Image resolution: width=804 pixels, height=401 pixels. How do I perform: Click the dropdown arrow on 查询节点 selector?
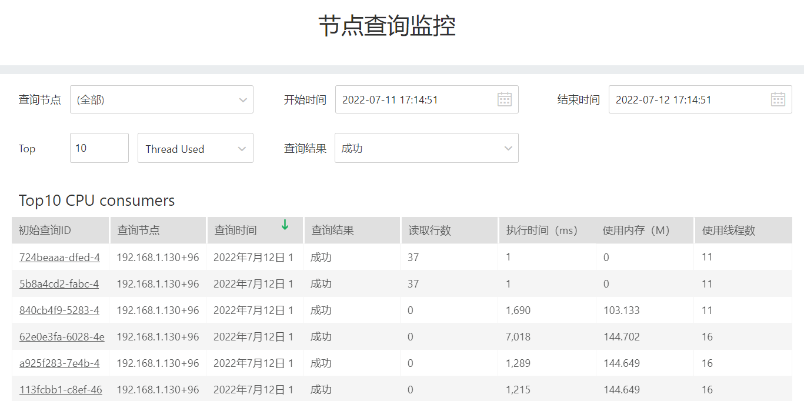coord(243,99)
